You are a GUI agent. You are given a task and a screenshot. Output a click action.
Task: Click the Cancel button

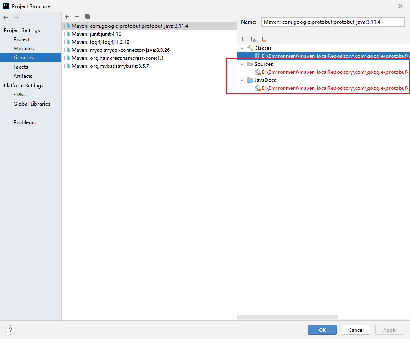click(x=356, y=330)
